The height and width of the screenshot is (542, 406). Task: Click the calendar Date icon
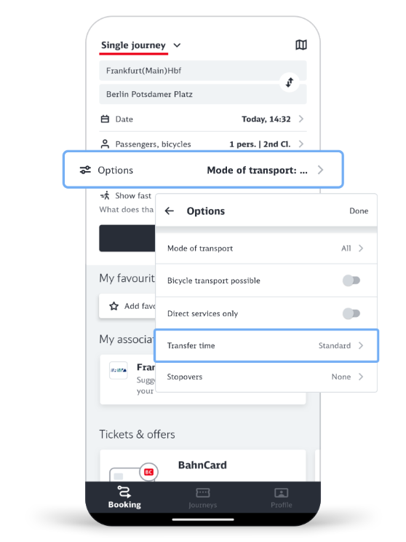[105, 119]
